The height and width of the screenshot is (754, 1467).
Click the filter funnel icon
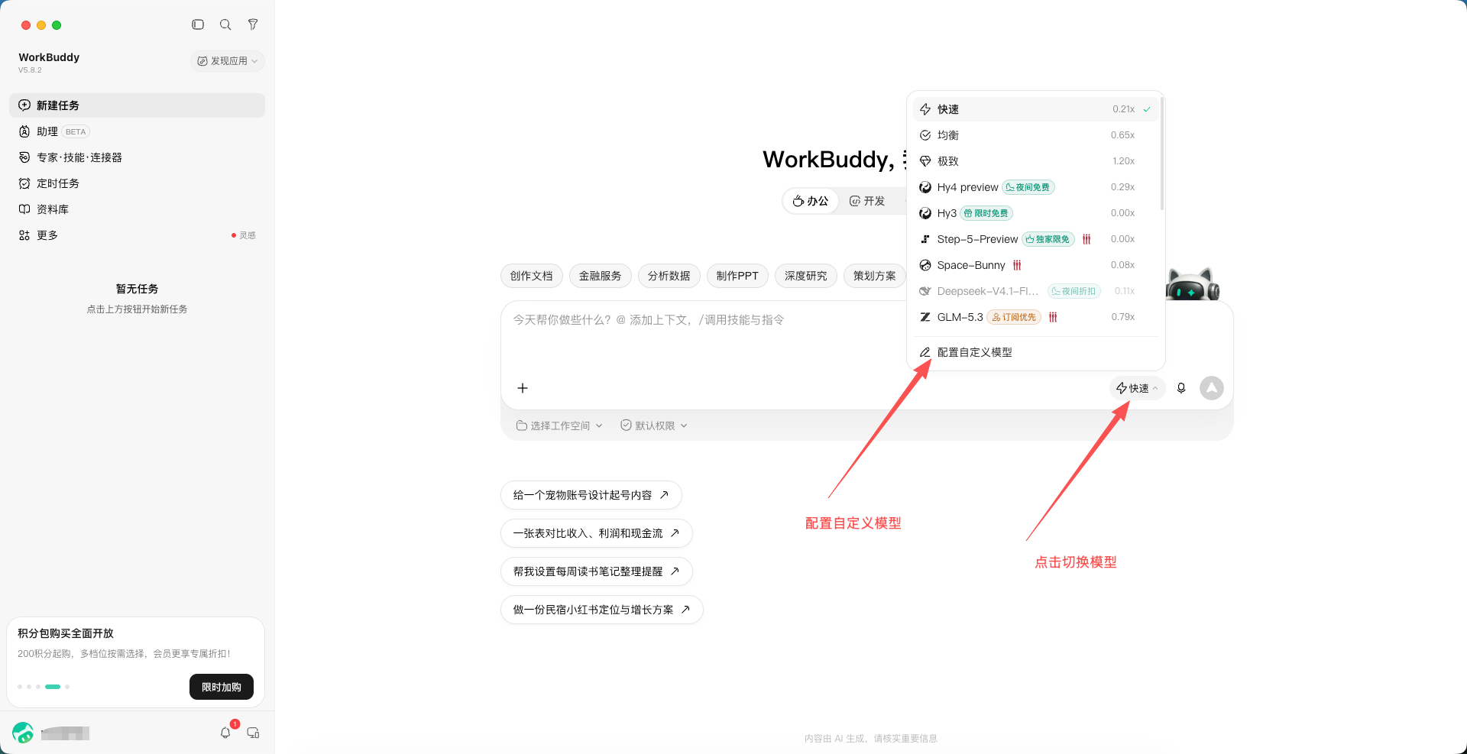tap(253, 24)
